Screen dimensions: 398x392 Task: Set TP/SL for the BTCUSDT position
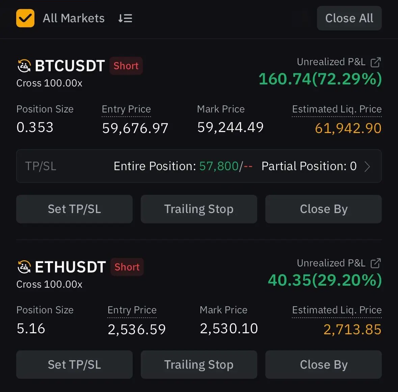pos(74,209)
